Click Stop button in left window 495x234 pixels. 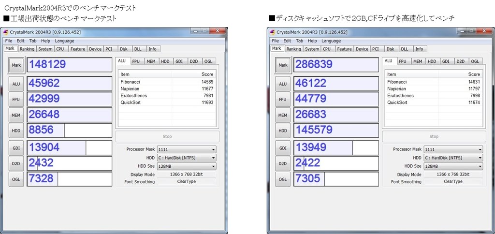click(167, 136)
